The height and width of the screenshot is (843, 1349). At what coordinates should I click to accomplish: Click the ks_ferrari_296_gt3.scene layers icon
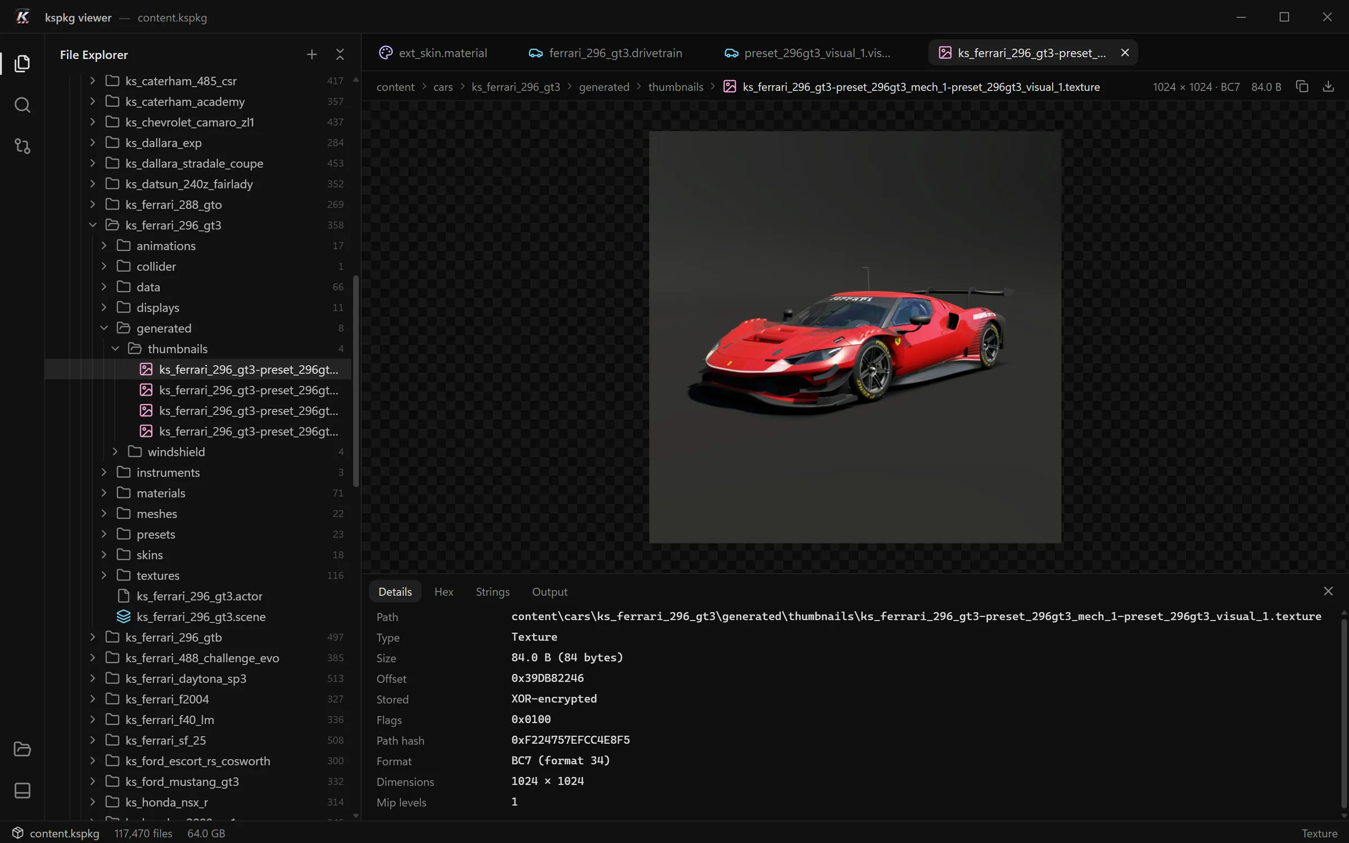click(124, 617)
